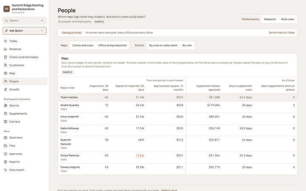Click the Inspections, 90 days column header
Image resolution: width=306 pixels, height=191 pixels.
coord(99,88)
